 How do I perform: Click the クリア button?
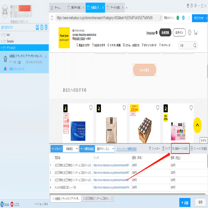166,149
